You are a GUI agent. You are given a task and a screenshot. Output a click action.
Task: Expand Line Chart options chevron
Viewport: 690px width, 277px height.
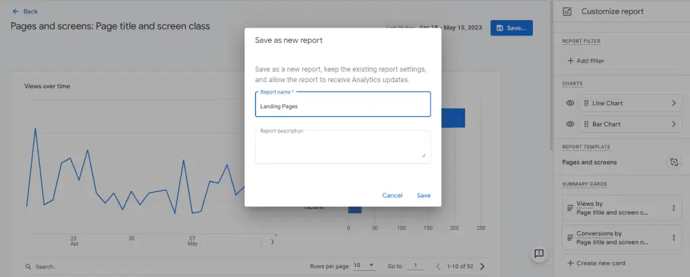point(673,104)
